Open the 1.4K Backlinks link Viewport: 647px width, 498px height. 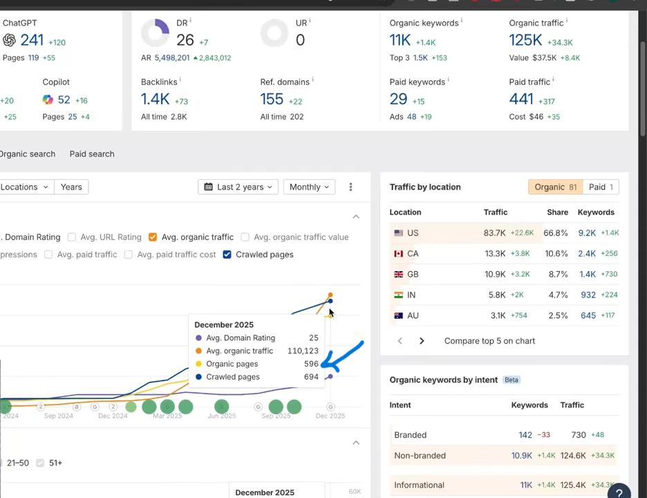[155, 100]
